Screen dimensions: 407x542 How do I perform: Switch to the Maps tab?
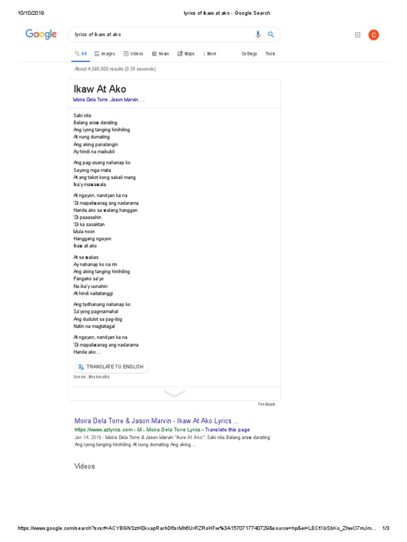[x=186, y=54]
